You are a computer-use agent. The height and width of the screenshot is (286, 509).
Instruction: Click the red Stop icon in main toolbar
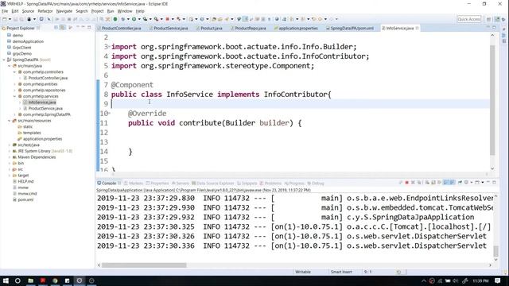click(168, 19)
